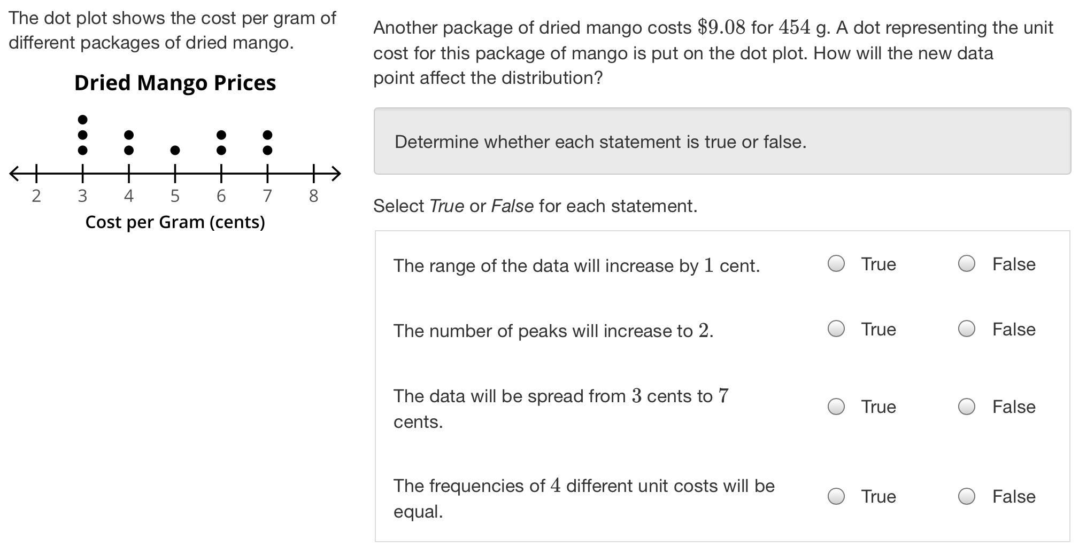Click the top dot above 7
The height and width of the screenshot is (555, 1079).
(x=267, y=135)
